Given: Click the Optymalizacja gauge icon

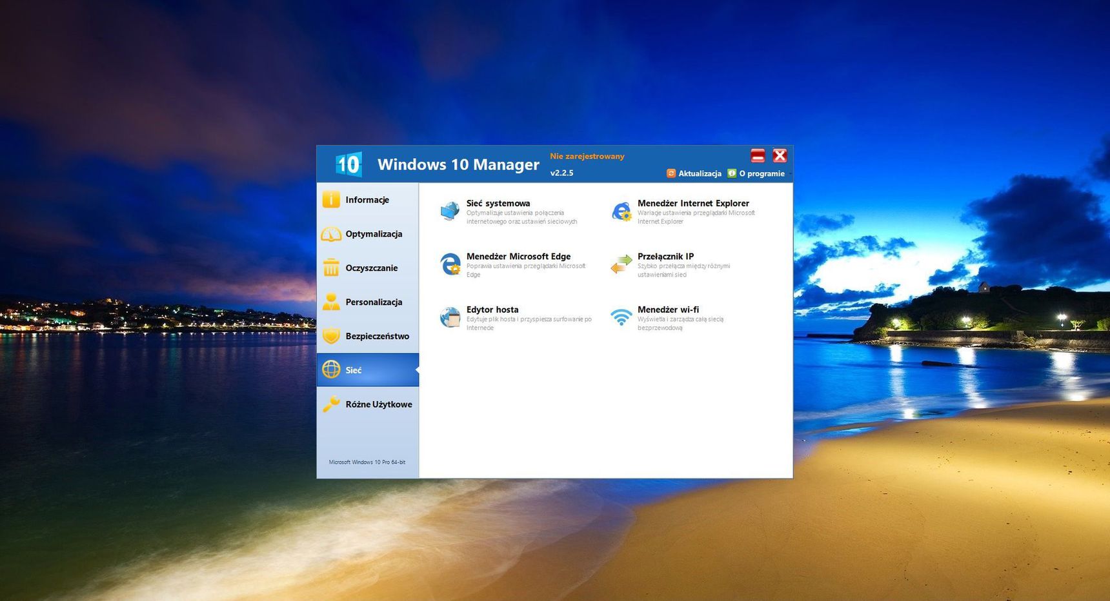Looking at the screenshot, I should click(331, 234).
